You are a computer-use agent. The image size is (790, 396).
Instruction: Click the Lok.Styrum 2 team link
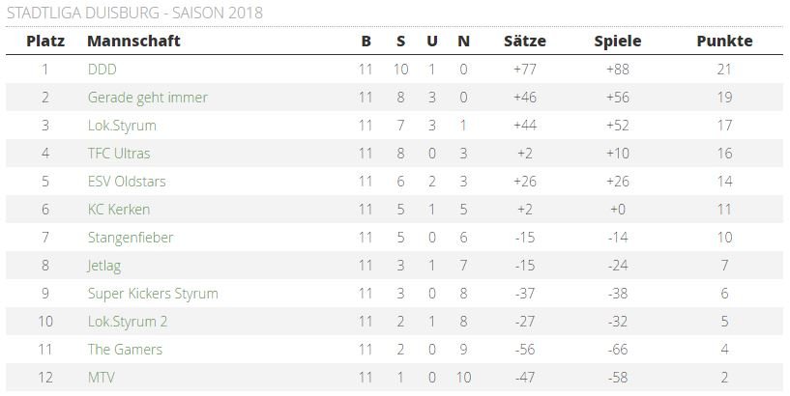pos(128,322)
